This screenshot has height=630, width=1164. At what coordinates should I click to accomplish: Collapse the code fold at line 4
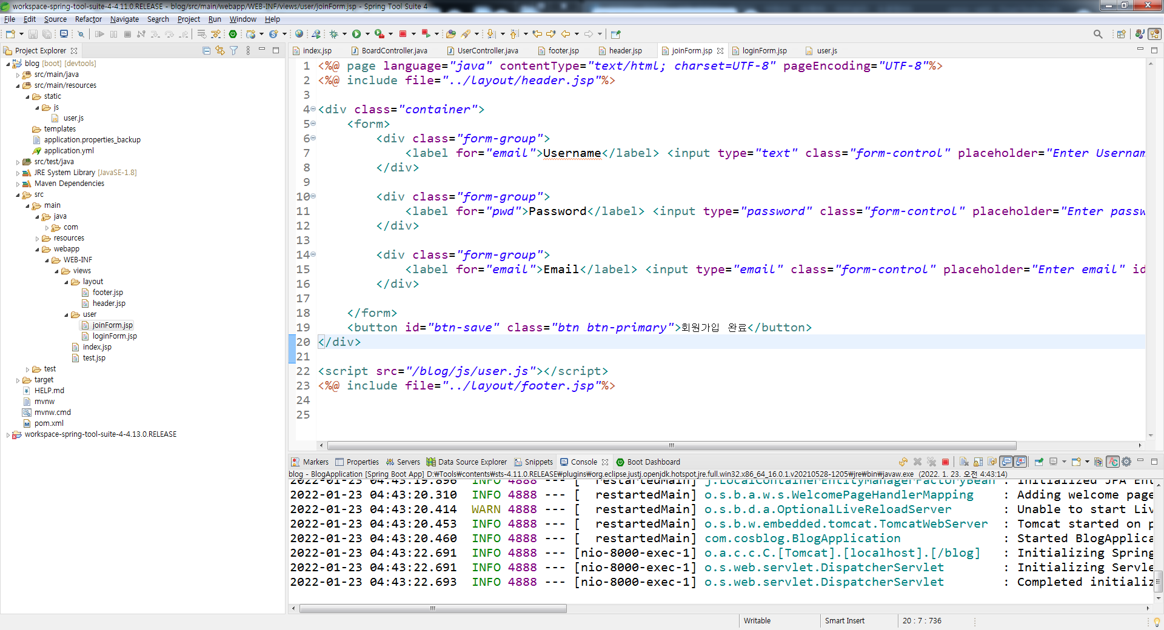[313, 109]
